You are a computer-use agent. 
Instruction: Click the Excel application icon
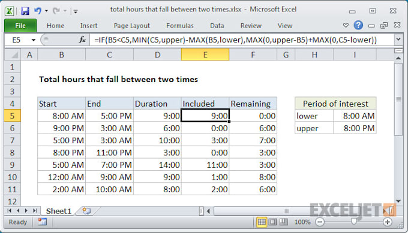tap(10, 11)
